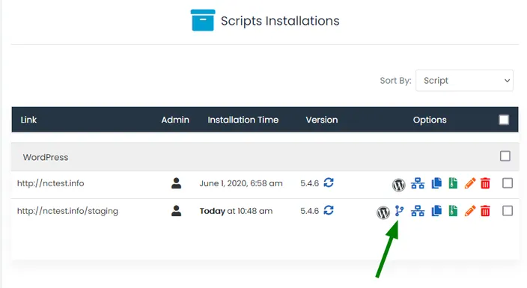The image size is (527, 288).
Task: Open the http://nctest.info link
Action: pos(51,183)
